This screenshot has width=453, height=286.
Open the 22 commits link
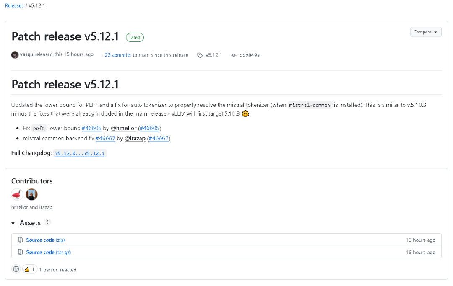(x=118, y=55)
